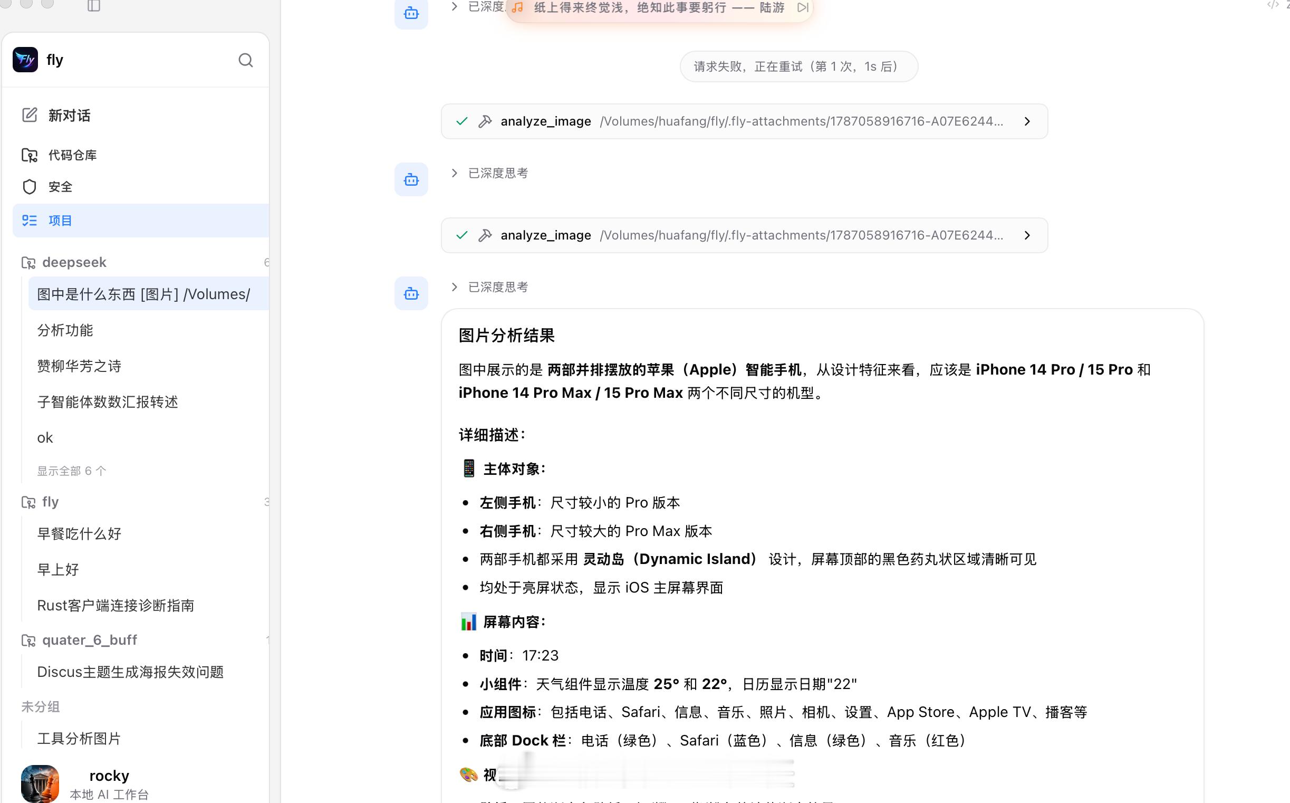The height and width of the screenshot is (803, 1290).
Task: Click the 时间：17:23 line
Action: point(518,655)
